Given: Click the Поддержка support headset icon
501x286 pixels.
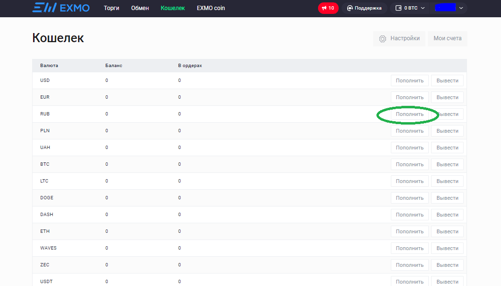Looking at the screenshot, I should click(x=350, y=8).
